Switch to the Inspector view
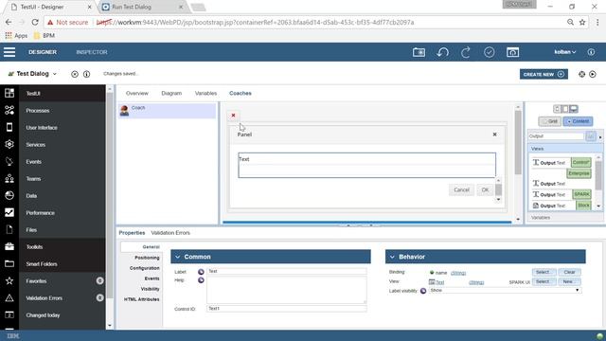606x341 pixels. click(92, 52)
